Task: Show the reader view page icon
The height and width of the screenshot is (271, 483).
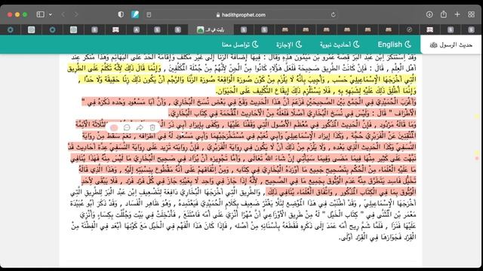Action: [149, 14]
